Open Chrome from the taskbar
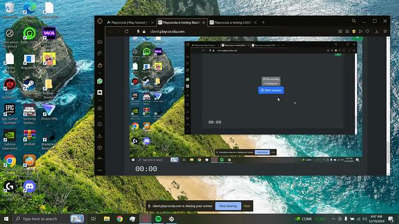This screenshot has width=399, height=224. coord(120,218)
